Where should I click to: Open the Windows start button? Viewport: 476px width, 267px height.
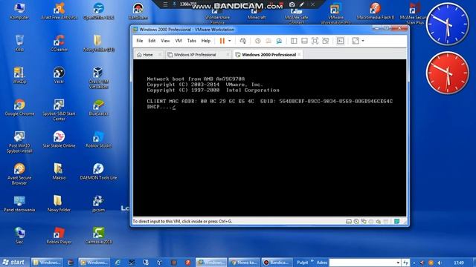(14, 262)
